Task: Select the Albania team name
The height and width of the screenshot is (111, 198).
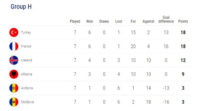Action: point(27,74)
